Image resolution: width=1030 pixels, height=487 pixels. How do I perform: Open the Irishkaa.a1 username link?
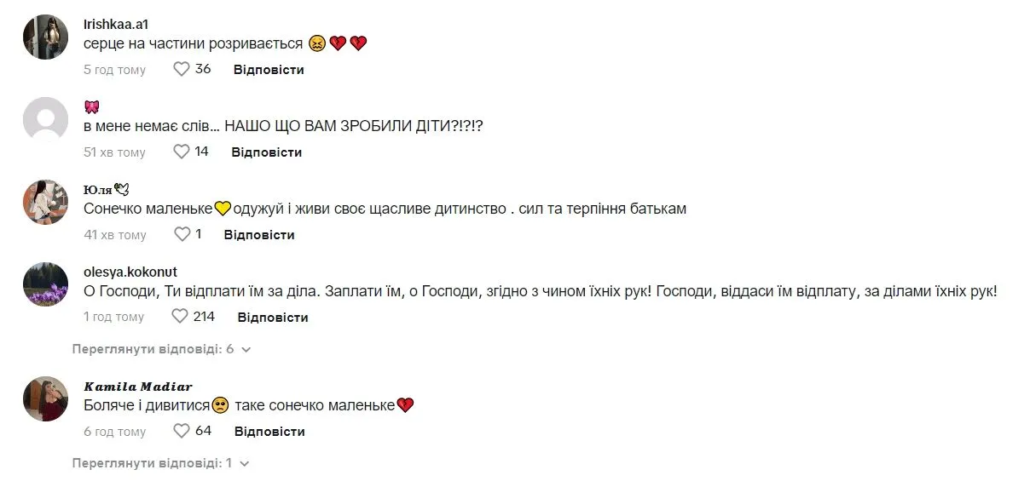coord(116,25)
